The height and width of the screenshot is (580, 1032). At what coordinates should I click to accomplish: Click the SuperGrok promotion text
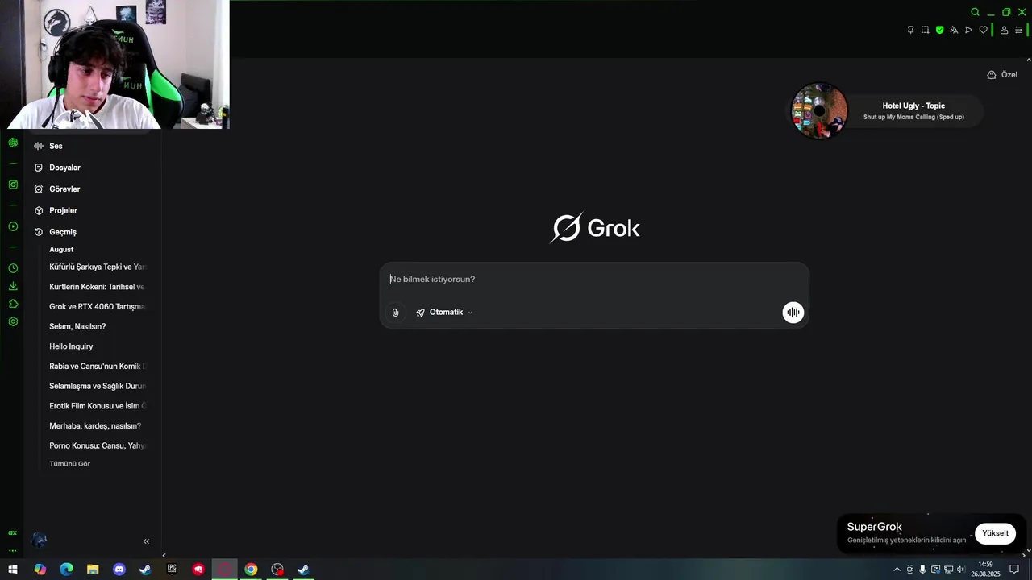click(x=874, y=527)
